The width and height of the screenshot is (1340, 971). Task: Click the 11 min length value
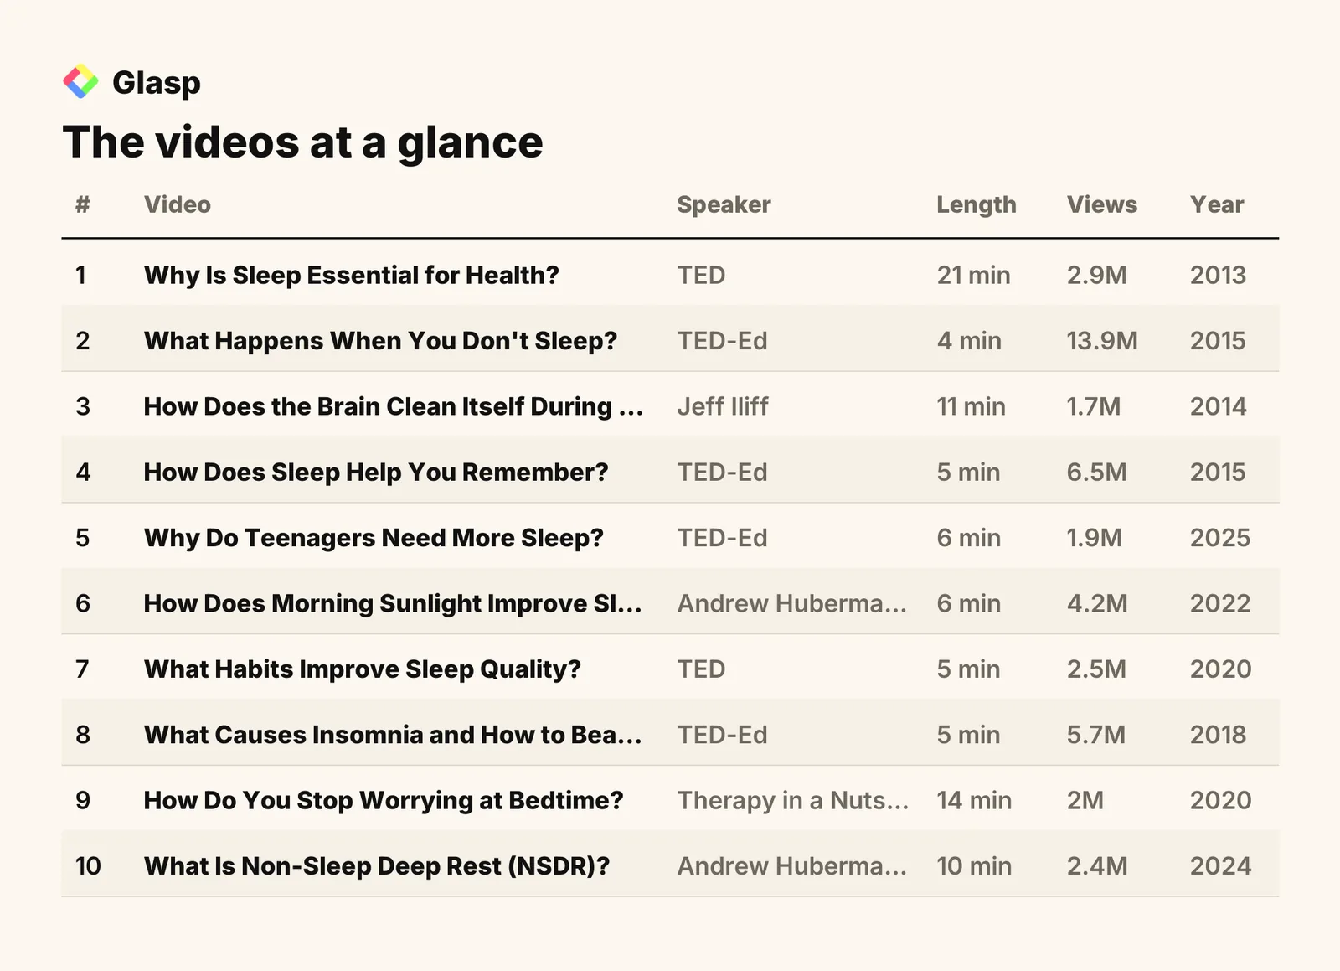971,406
